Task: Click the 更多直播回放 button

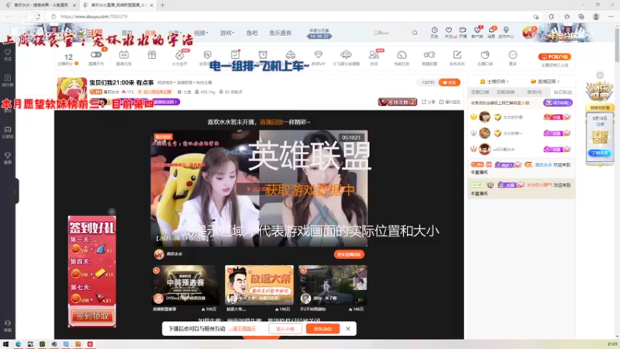Action: [350, 254]
